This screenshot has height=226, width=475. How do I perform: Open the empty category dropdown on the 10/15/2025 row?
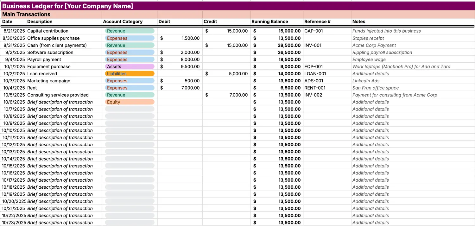[x=130, y=166]
